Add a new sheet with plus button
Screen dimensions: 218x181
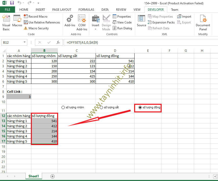point(53,176)
